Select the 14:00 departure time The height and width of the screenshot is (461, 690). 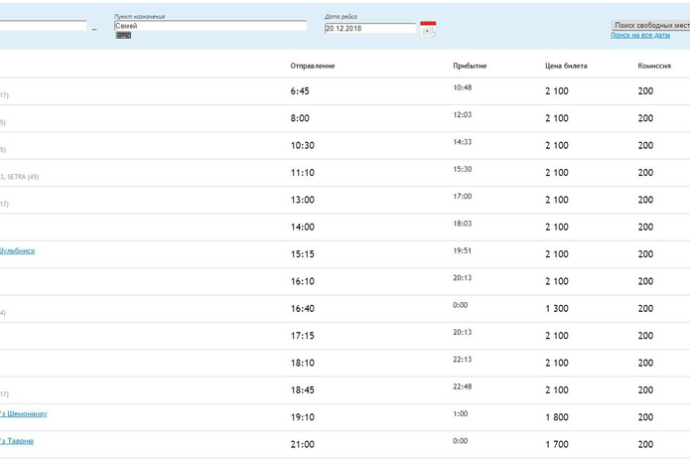[303, 228]
